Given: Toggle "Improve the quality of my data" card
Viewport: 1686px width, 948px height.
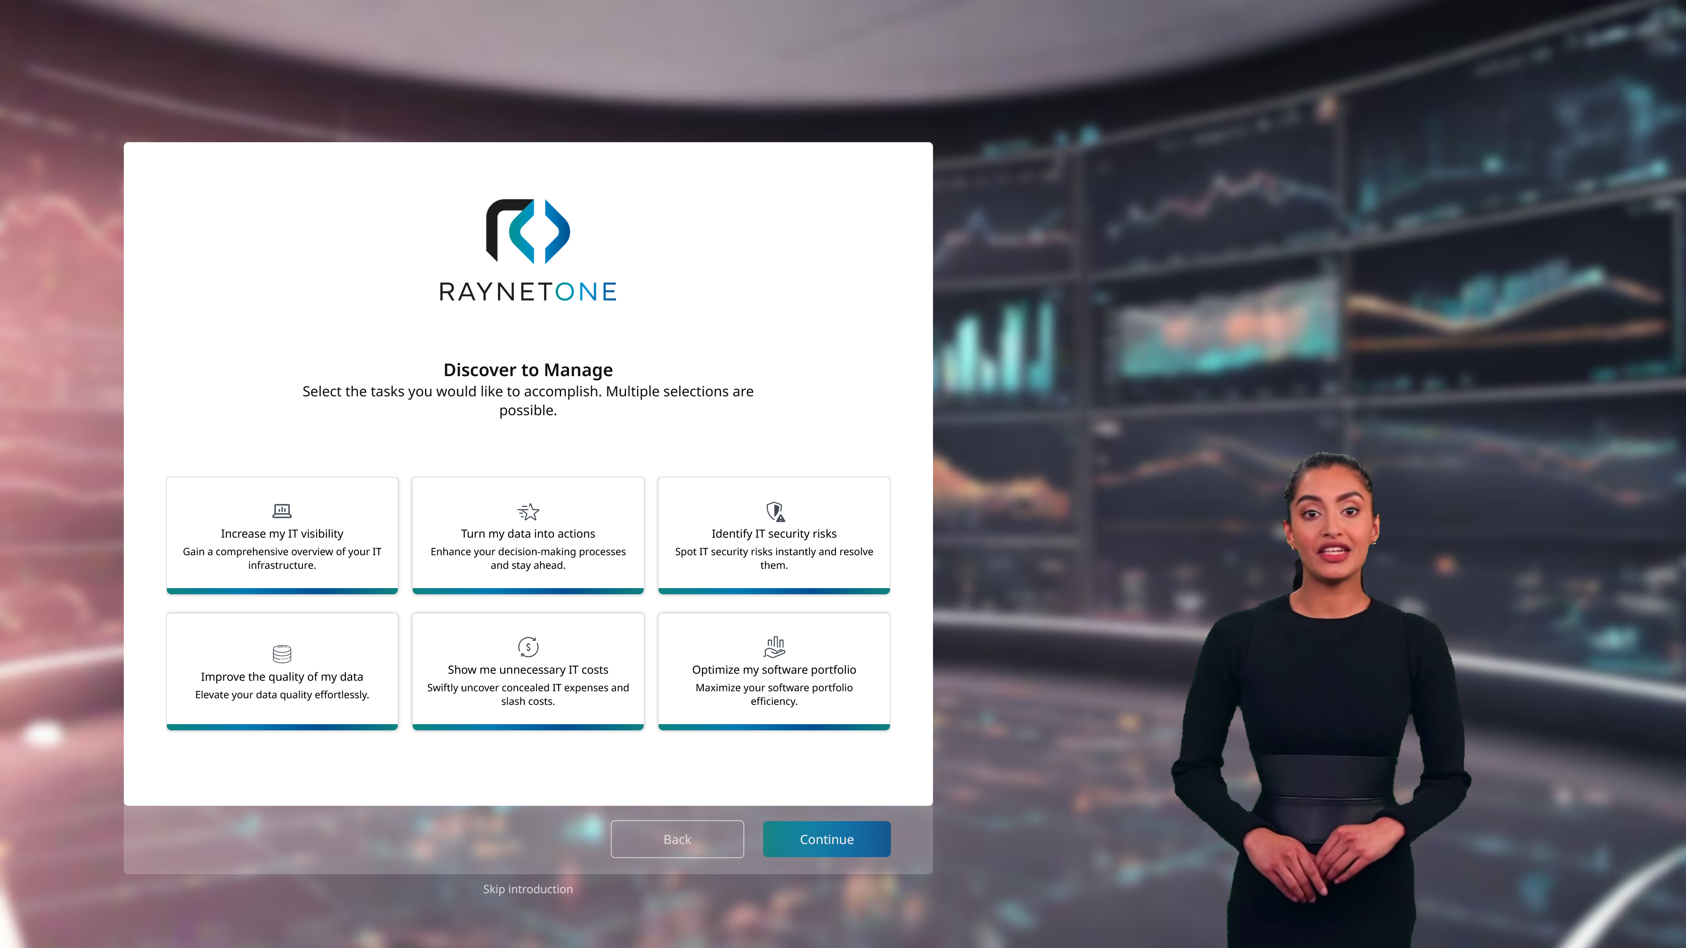Looking at the screenshot, I should pos(282,677).
